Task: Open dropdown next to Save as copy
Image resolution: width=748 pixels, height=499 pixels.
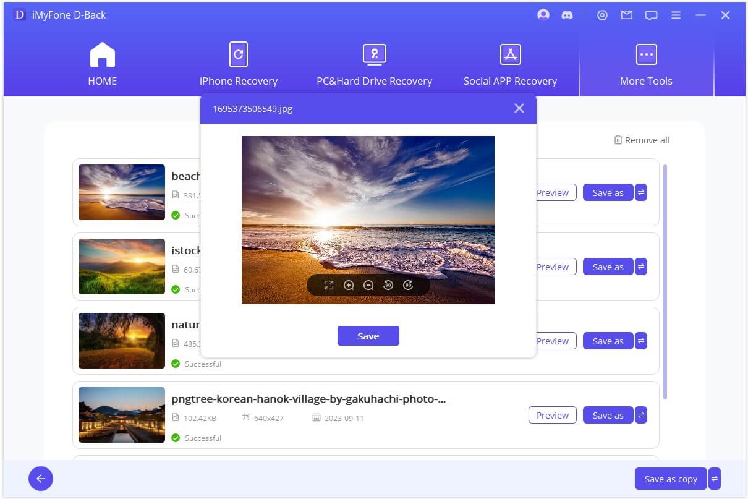Action: click(x=715, y=479)
